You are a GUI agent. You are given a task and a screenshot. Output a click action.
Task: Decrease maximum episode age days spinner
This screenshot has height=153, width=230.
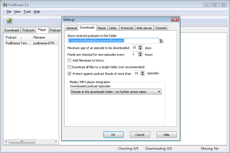tap(140, 49)
